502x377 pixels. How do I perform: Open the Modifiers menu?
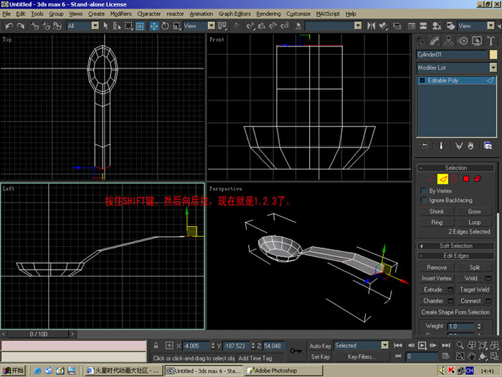pyautogui.click(x=120, y=14)
